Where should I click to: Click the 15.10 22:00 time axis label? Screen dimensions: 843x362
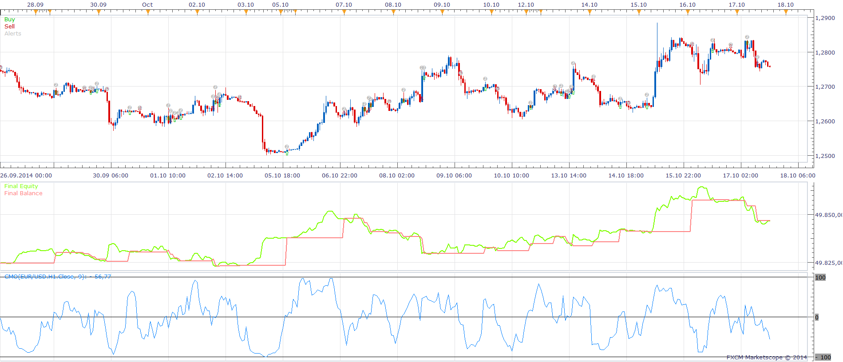click(683, 176)
